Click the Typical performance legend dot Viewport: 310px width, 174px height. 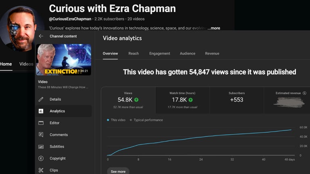tap(131, 120)
